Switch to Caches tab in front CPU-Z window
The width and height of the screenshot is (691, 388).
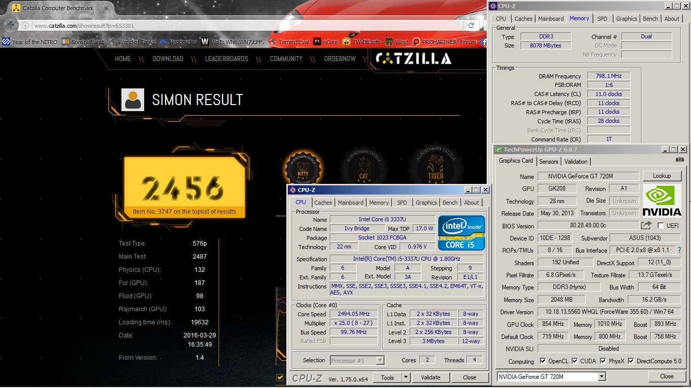(x=323, y=203)
